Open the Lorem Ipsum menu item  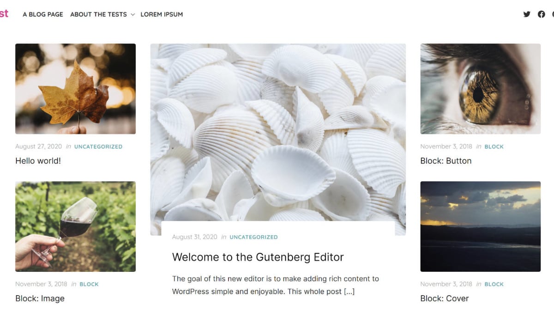point(162,14)
